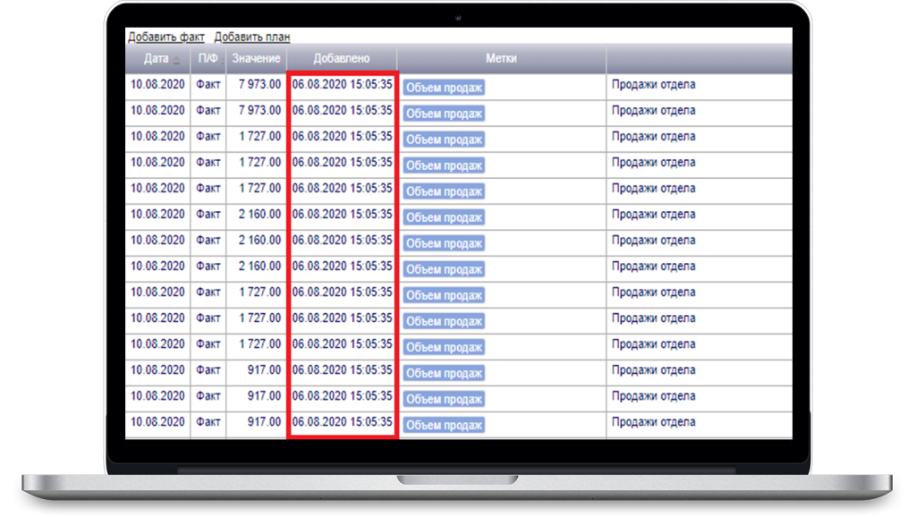
Task: Select the Метки column header
Action: click(501, 58)
